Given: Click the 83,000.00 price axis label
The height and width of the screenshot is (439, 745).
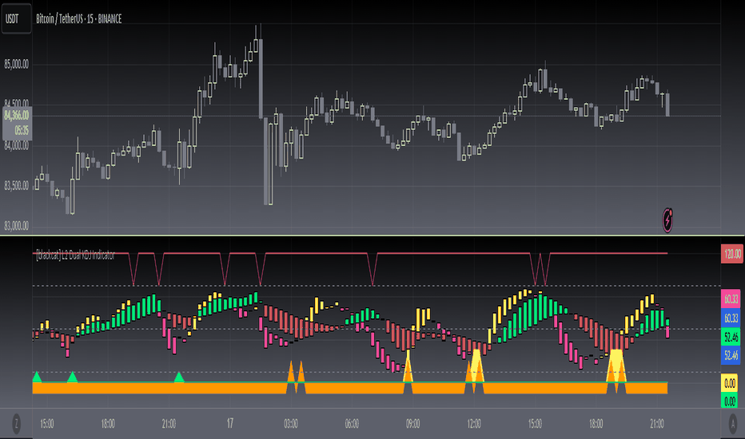Looking at the screenshot, I should point(17,226).
